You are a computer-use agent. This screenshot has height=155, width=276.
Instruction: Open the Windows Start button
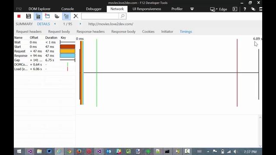click(x=19, y=151)
